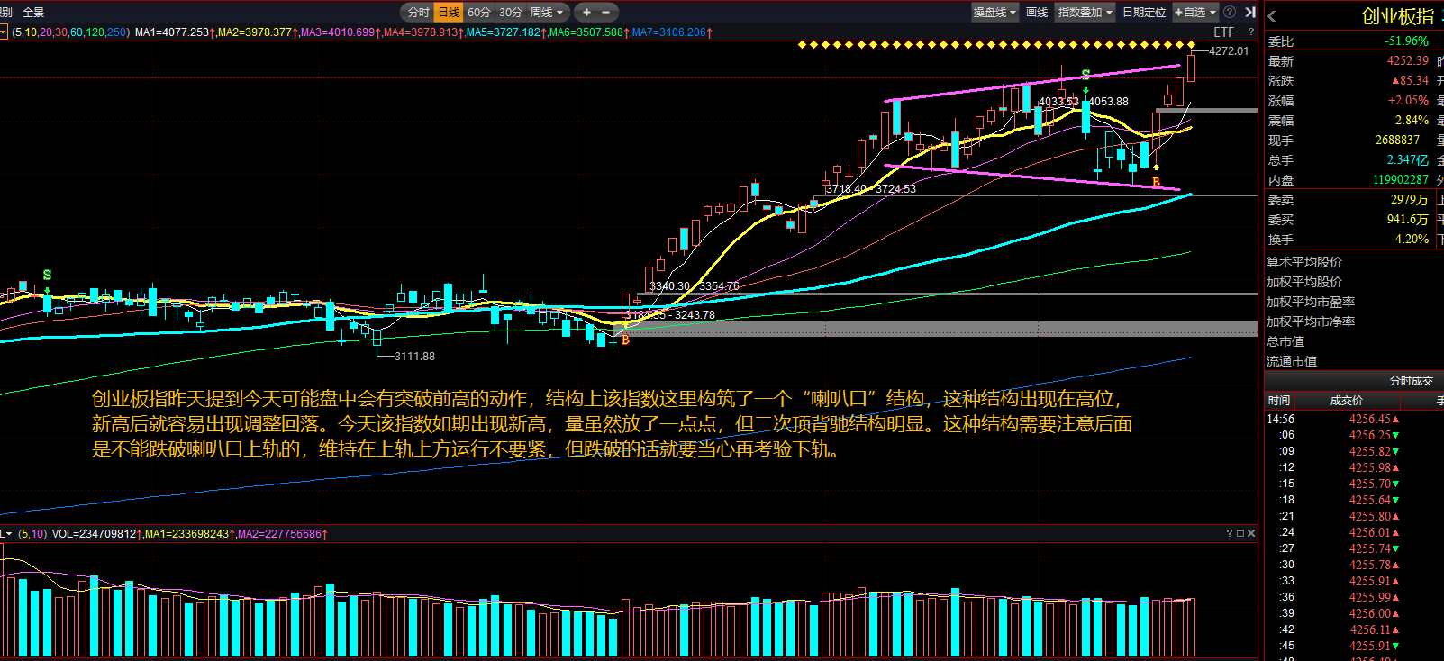Open 全景 panorama view
This screenshot has width=1444, height=661.
(33, 12)
